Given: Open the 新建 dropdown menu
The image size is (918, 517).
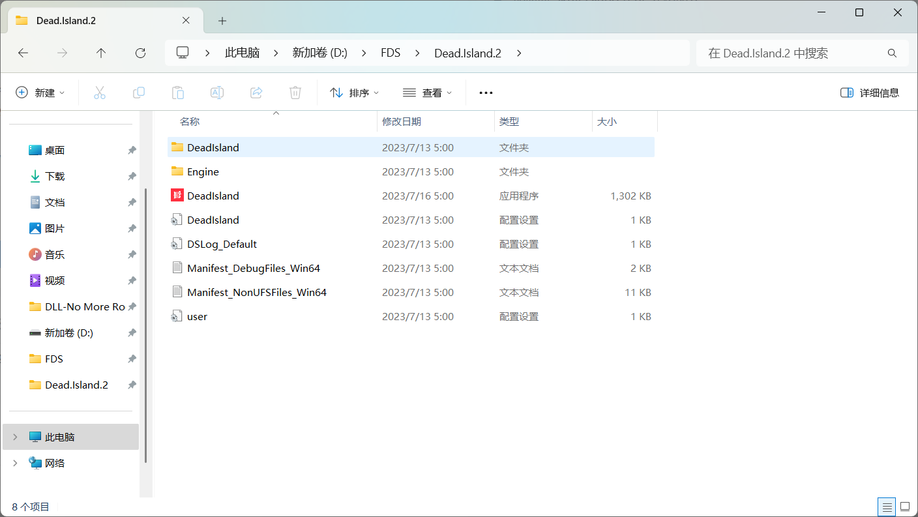Looking at the screenshot, I should 40,93.
